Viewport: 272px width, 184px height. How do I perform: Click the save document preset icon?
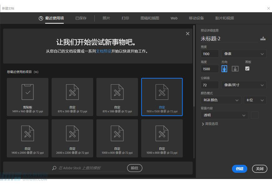point(263,38)
